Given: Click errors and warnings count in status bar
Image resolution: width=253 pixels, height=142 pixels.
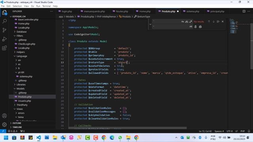Looking at the screenshot, I should [x=13, y=131].
